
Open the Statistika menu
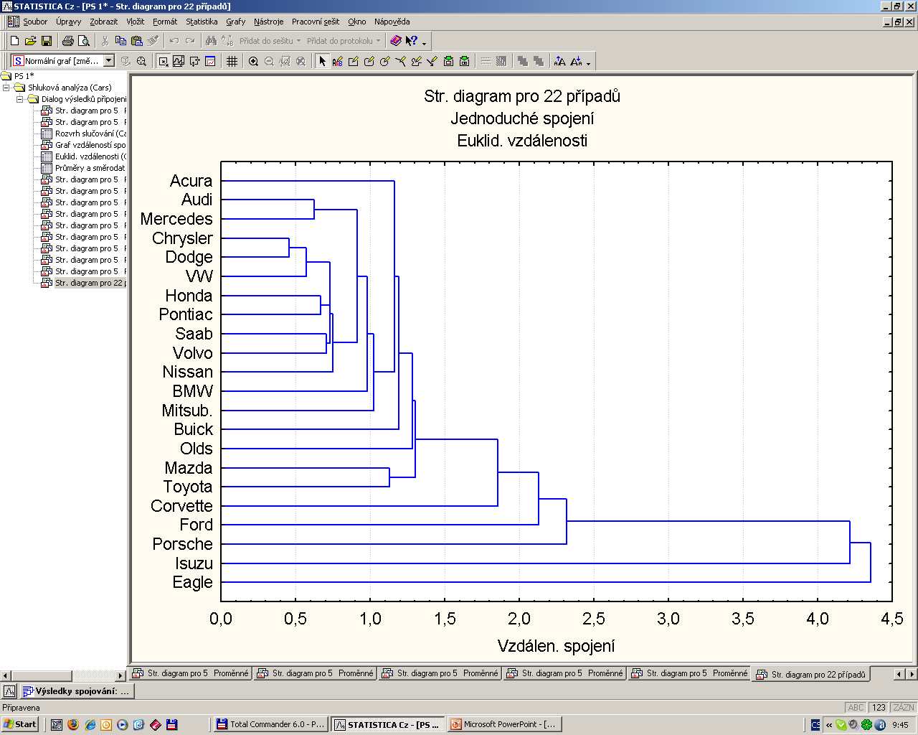tap(202, 22)
